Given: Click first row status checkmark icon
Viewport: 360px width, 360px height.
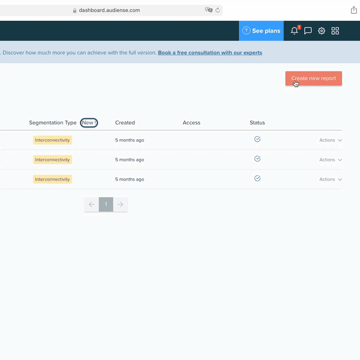Looking at the screenshot, I should 257,139.
